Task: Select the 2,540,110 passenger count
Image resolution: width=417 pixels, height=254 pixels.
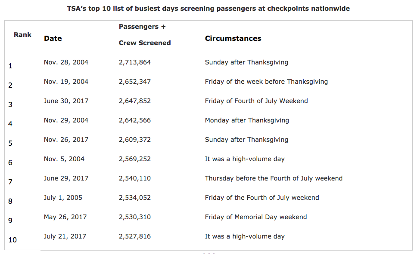Action: click(x=135, y=178)
